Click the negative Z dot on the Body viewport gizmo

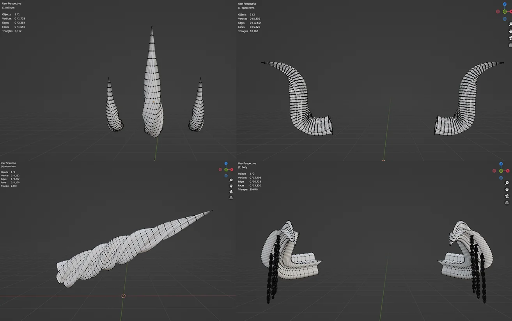501,178
